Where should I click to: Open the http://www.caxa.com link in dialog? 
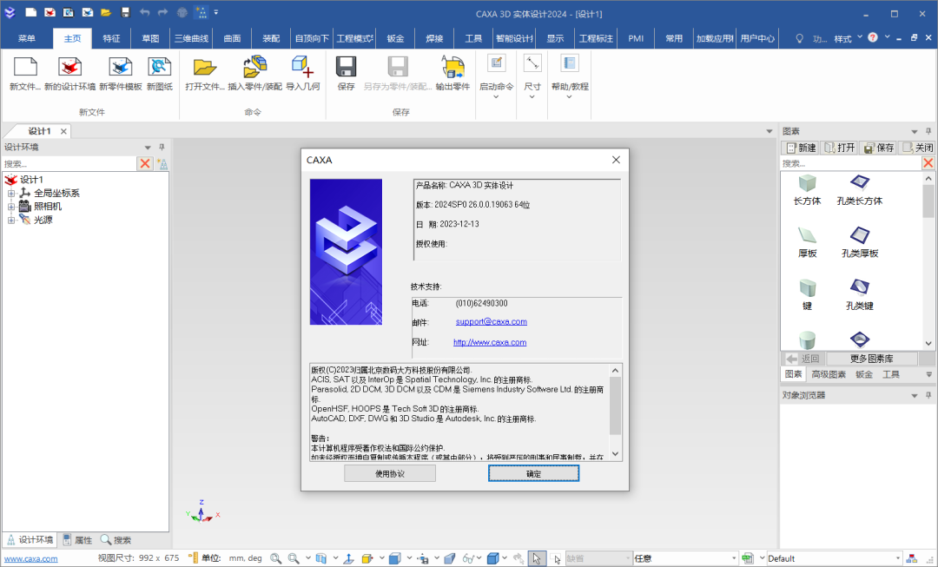[490, 342]
